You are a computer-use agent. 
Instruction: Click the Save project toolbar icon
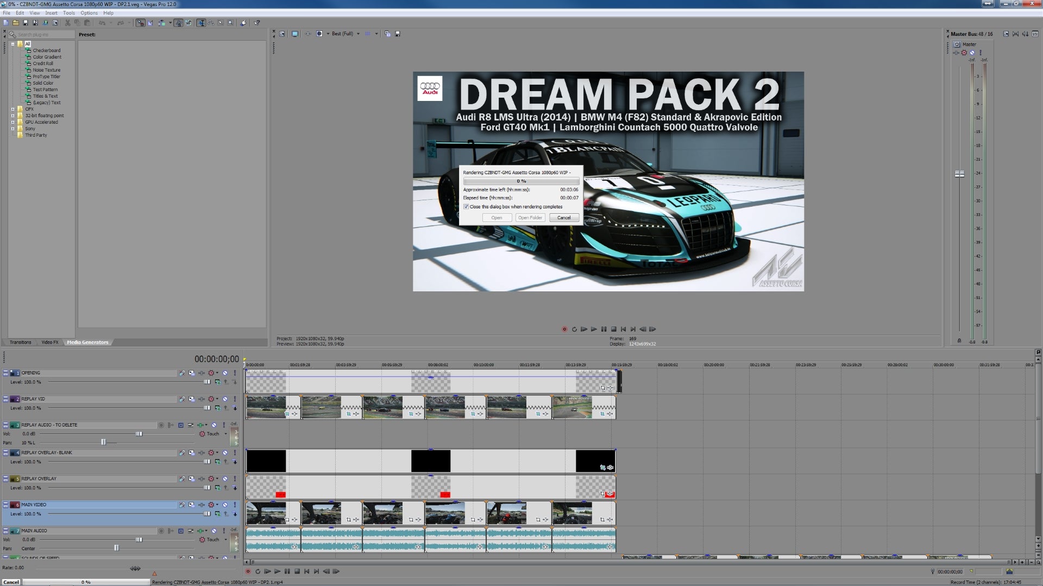(26, 23)
